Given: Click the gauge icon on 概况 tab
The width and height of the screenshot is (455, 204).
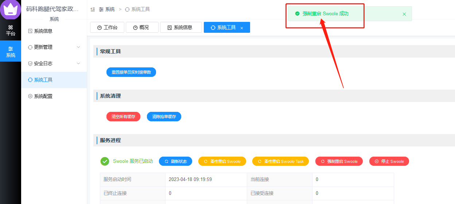Looking at the screenshot, I should point(135,28).
